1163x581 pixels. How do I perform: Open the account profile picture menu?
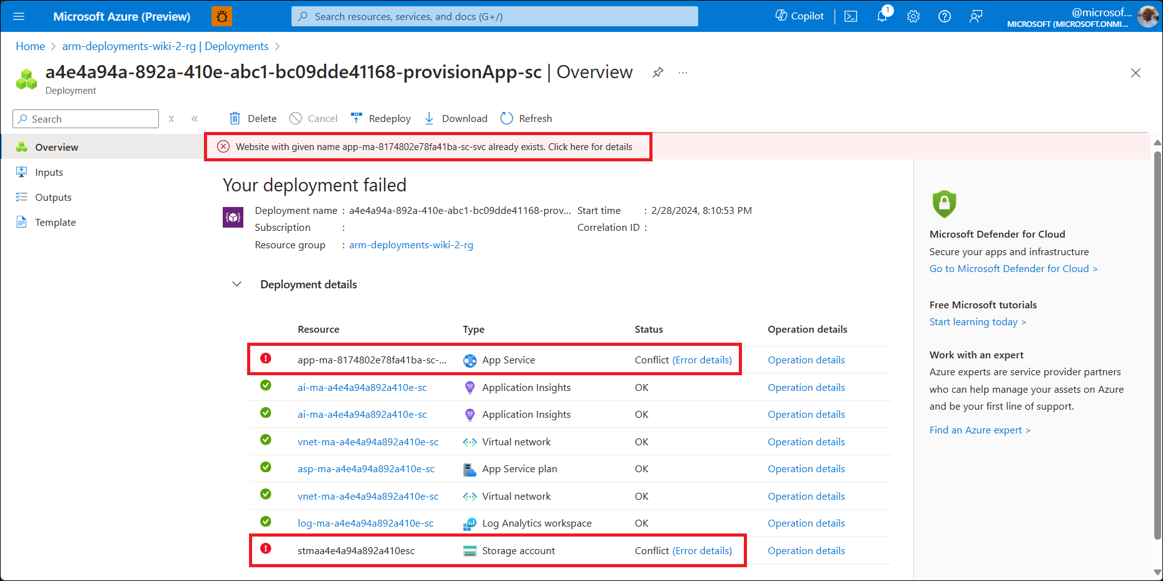tap(1148, 16)
